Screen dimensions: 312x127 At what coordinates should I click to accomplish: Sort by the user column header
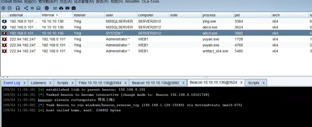[121, 15]
